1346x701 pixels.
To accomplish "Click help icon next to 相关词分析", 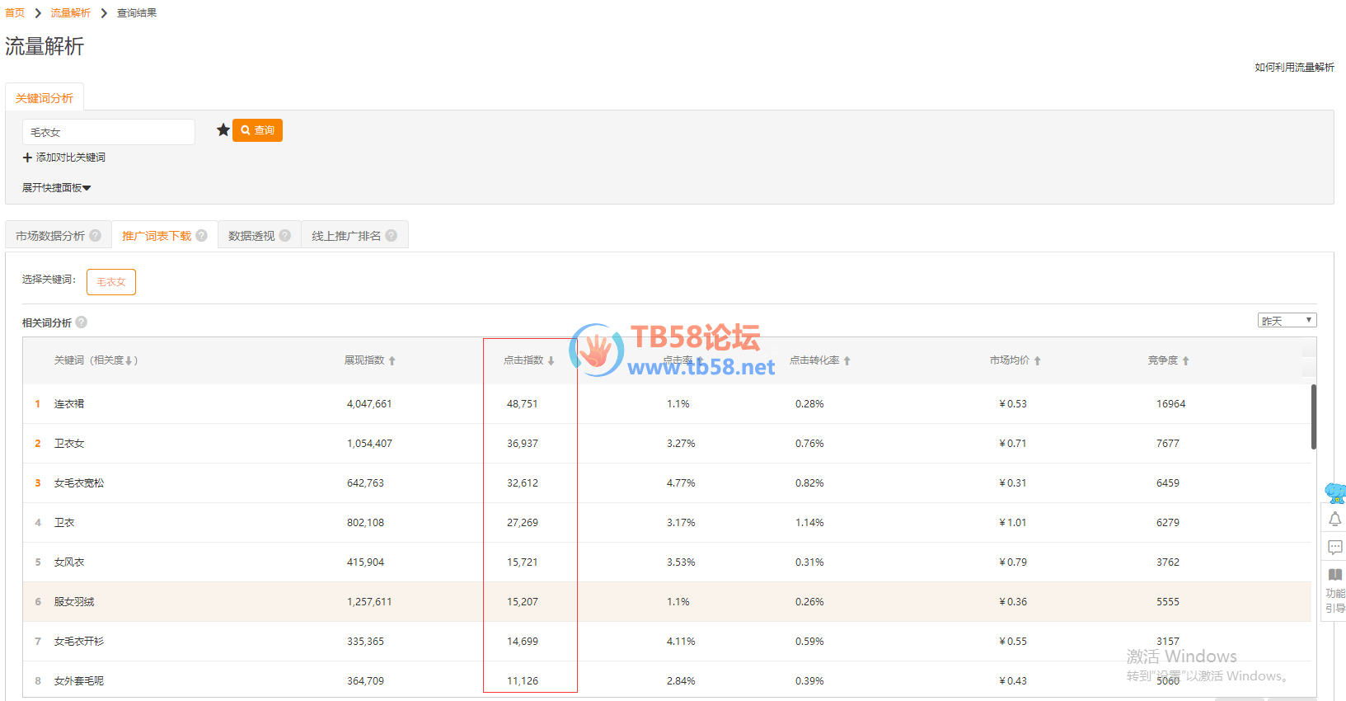I will pos(82,322).
